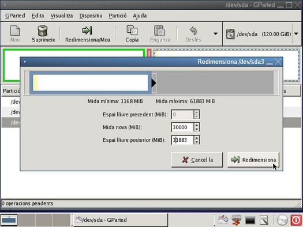Click the black terminal icon in taskbar
The height and width of the screenshot is (227, 303).
tap(250, 220)
